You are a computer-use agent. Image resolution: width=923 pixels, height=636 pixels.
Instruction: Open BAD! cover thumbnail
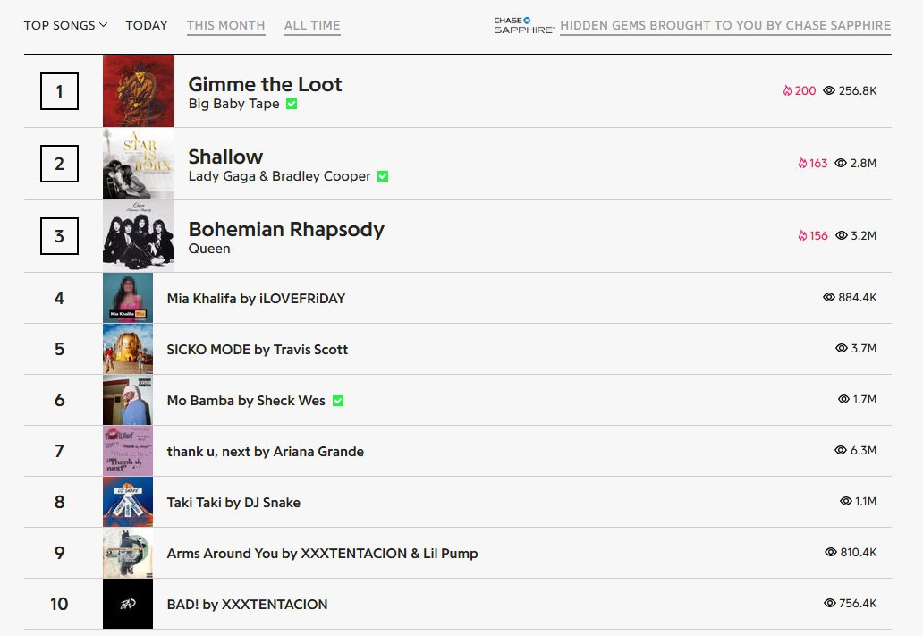coord(128,604)
